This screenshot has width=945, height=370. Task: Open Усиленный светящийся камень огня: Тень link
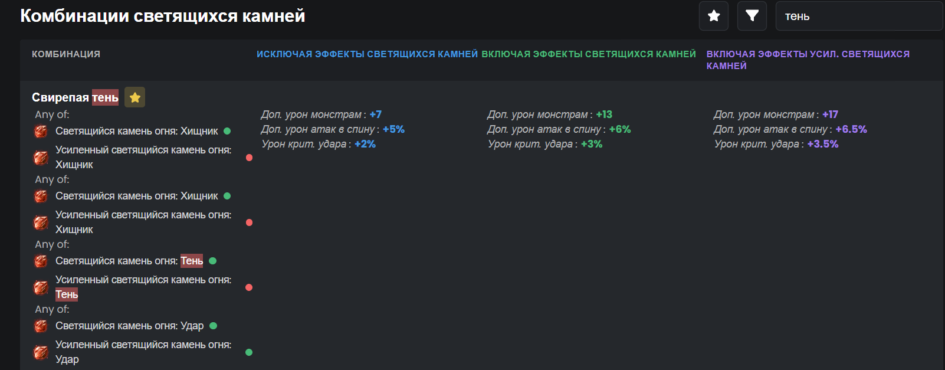coord(143,287)
